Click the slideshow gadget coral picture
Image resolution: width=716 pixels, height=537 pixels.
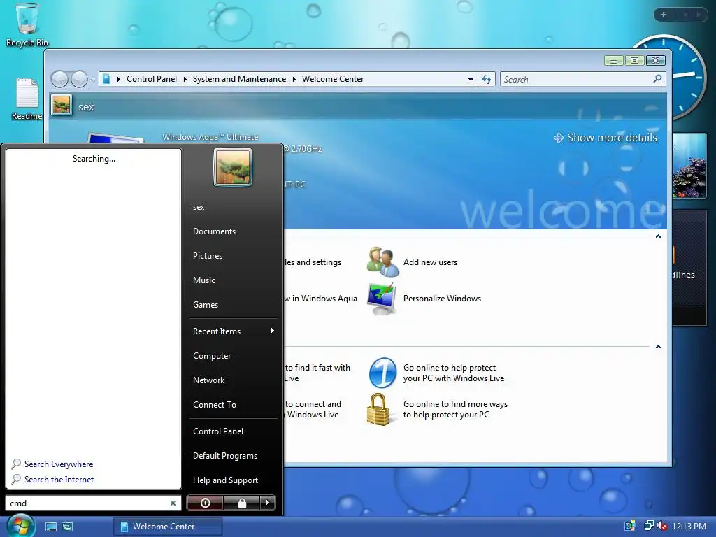coord(689,165)
